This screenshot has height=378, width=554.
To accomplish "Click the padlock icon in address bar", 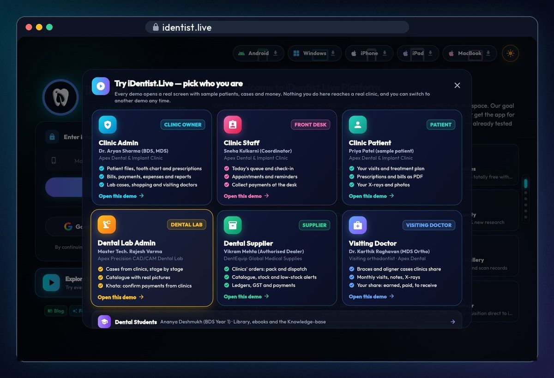I will (x=156, y=27).
